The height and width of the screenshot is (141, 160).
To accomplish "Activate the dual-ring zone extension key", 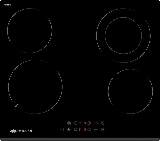I will pos(69,123).
